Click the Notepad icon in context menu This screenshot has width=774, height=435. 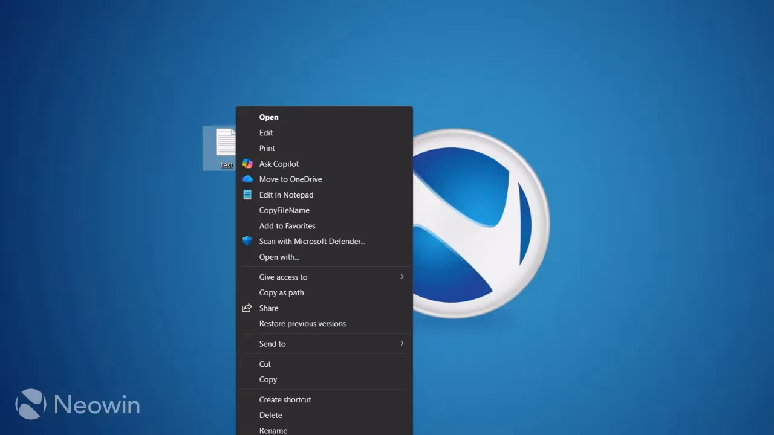(x=247, y=195)
